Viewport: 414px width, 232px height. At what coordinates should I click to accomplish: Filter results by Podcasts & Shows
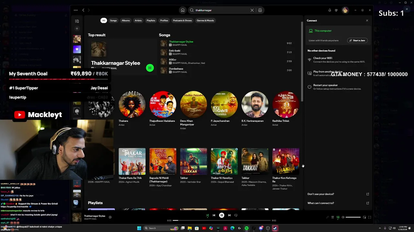[182, 21]
